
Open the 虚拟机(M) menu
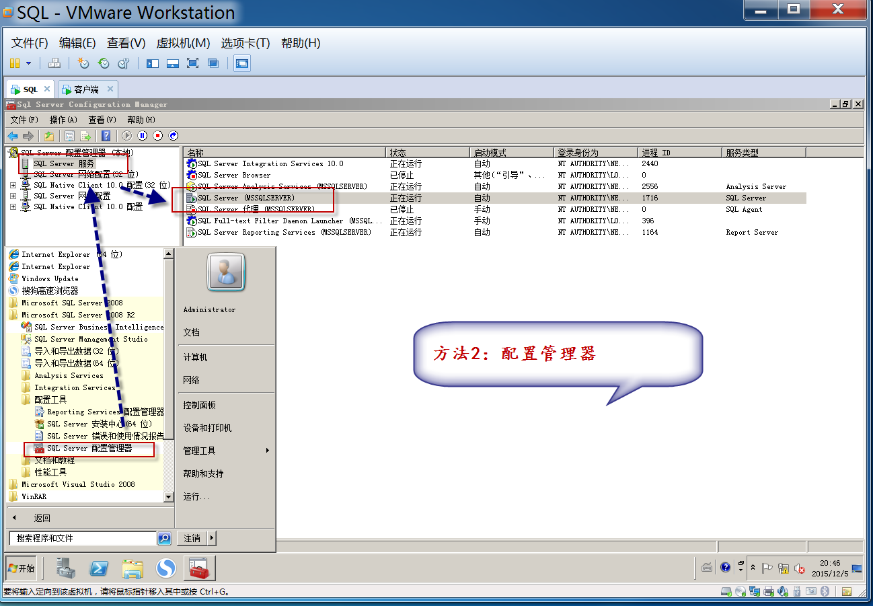[183, 43]
